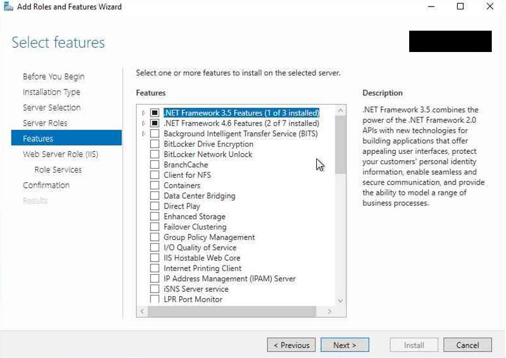Expand the Background Intelligent Transfer Service node
Image resolution: width=506 pixels, height=358 pixels.
[143, 134]
